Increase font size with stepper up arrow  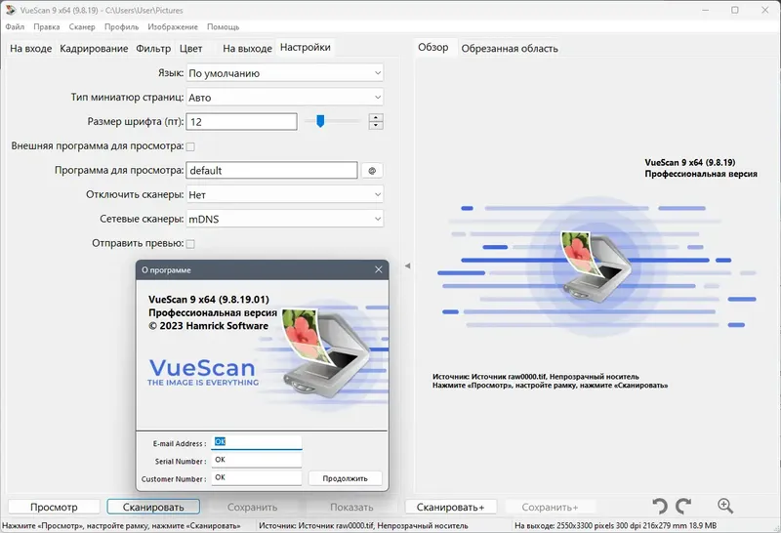coord(376,117)
